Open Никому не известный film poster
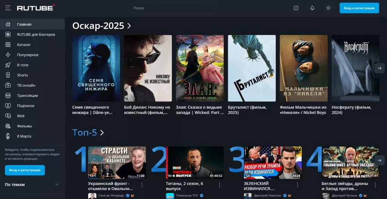This screenshot has height=199, width=387. (148, 68)
